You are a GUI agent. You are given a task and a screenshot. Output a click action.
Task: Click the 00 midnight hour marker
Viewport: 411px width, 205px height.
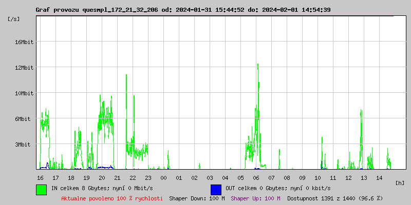pos(163,177)
